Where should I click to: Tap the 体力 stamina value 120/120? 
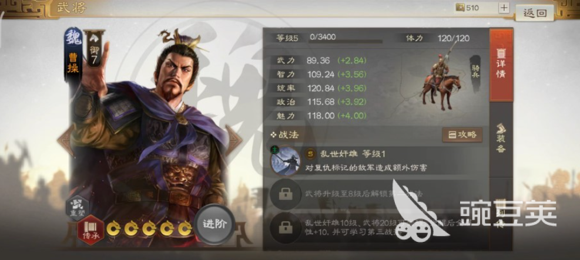click(x=453, y=38)
